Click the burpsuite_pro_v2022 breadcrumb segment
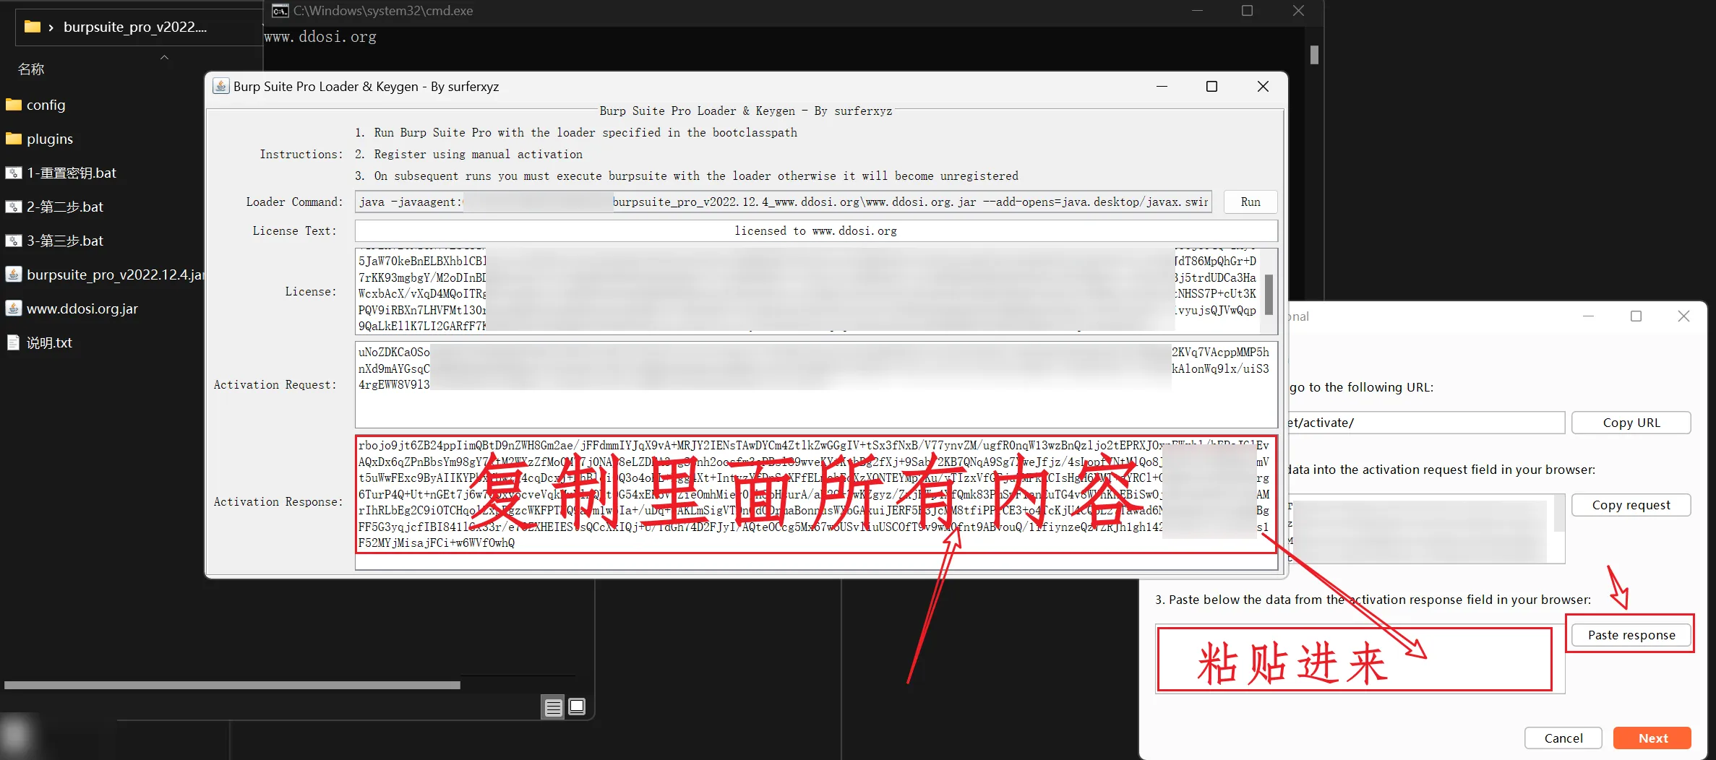 135,27
